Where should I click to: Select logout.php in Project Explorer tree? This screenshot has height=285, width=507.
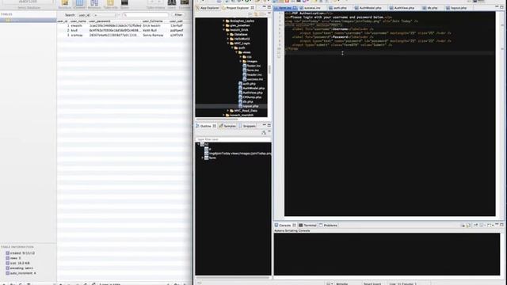(x=249, y=106)
